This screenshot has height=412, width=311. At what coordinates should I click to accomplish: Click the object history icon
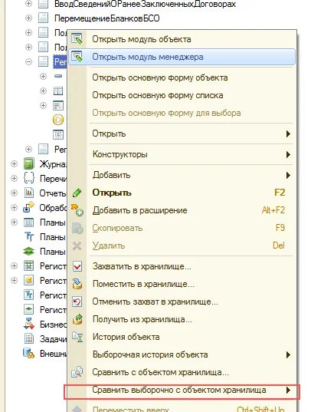[x=77, y=337]
